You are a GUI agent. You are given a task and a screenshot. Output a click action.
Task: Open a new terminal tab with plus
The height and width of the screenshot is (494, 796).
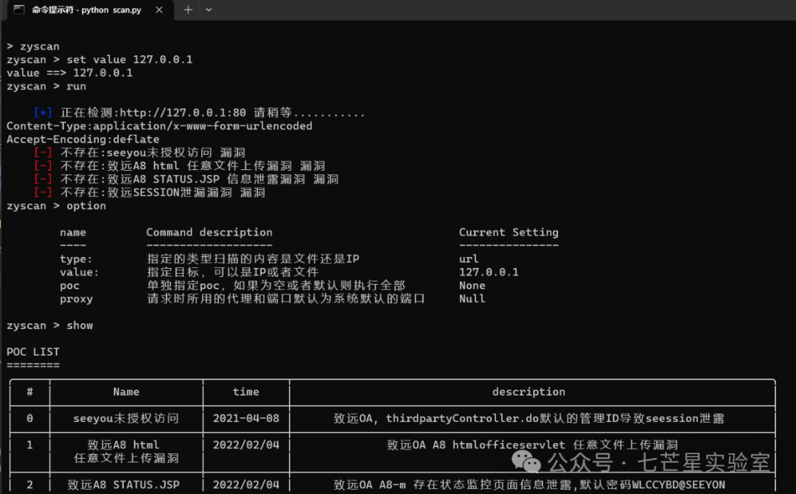point(188,10)
